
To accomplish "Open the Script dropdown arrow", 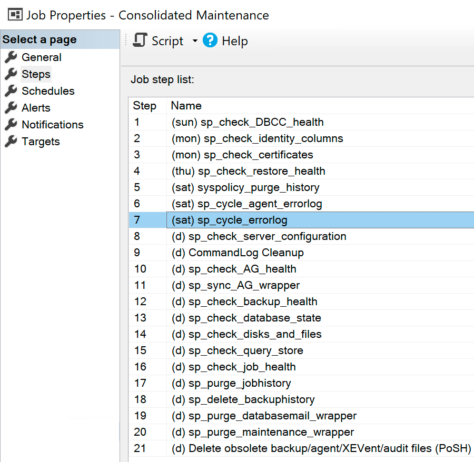I will coord(195,41).
